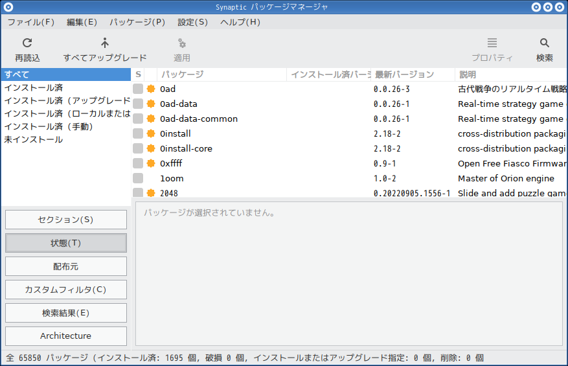Click description Open Free Fiasco Firmware
This screenshot has height=366, width=568.
(x=512, y=163)
